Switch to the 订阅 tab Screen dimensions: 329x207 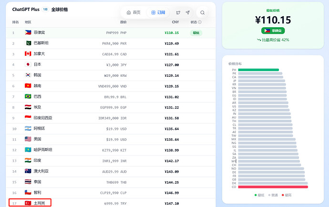pos(158,12)
